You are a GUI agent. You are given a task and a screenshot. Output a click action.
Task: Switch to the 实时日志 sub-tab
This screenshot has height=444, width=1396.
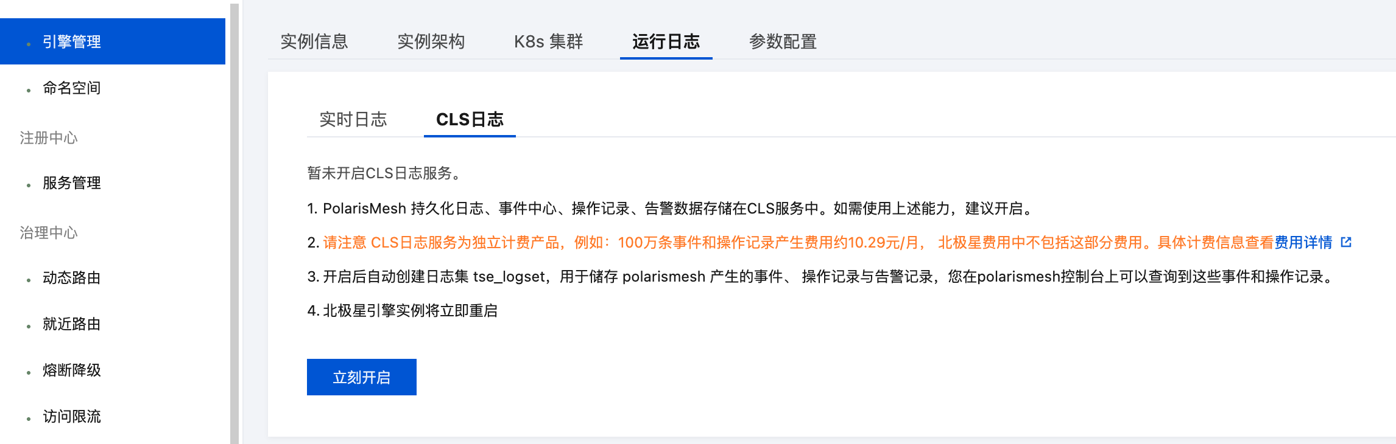(x=353, y=119)
